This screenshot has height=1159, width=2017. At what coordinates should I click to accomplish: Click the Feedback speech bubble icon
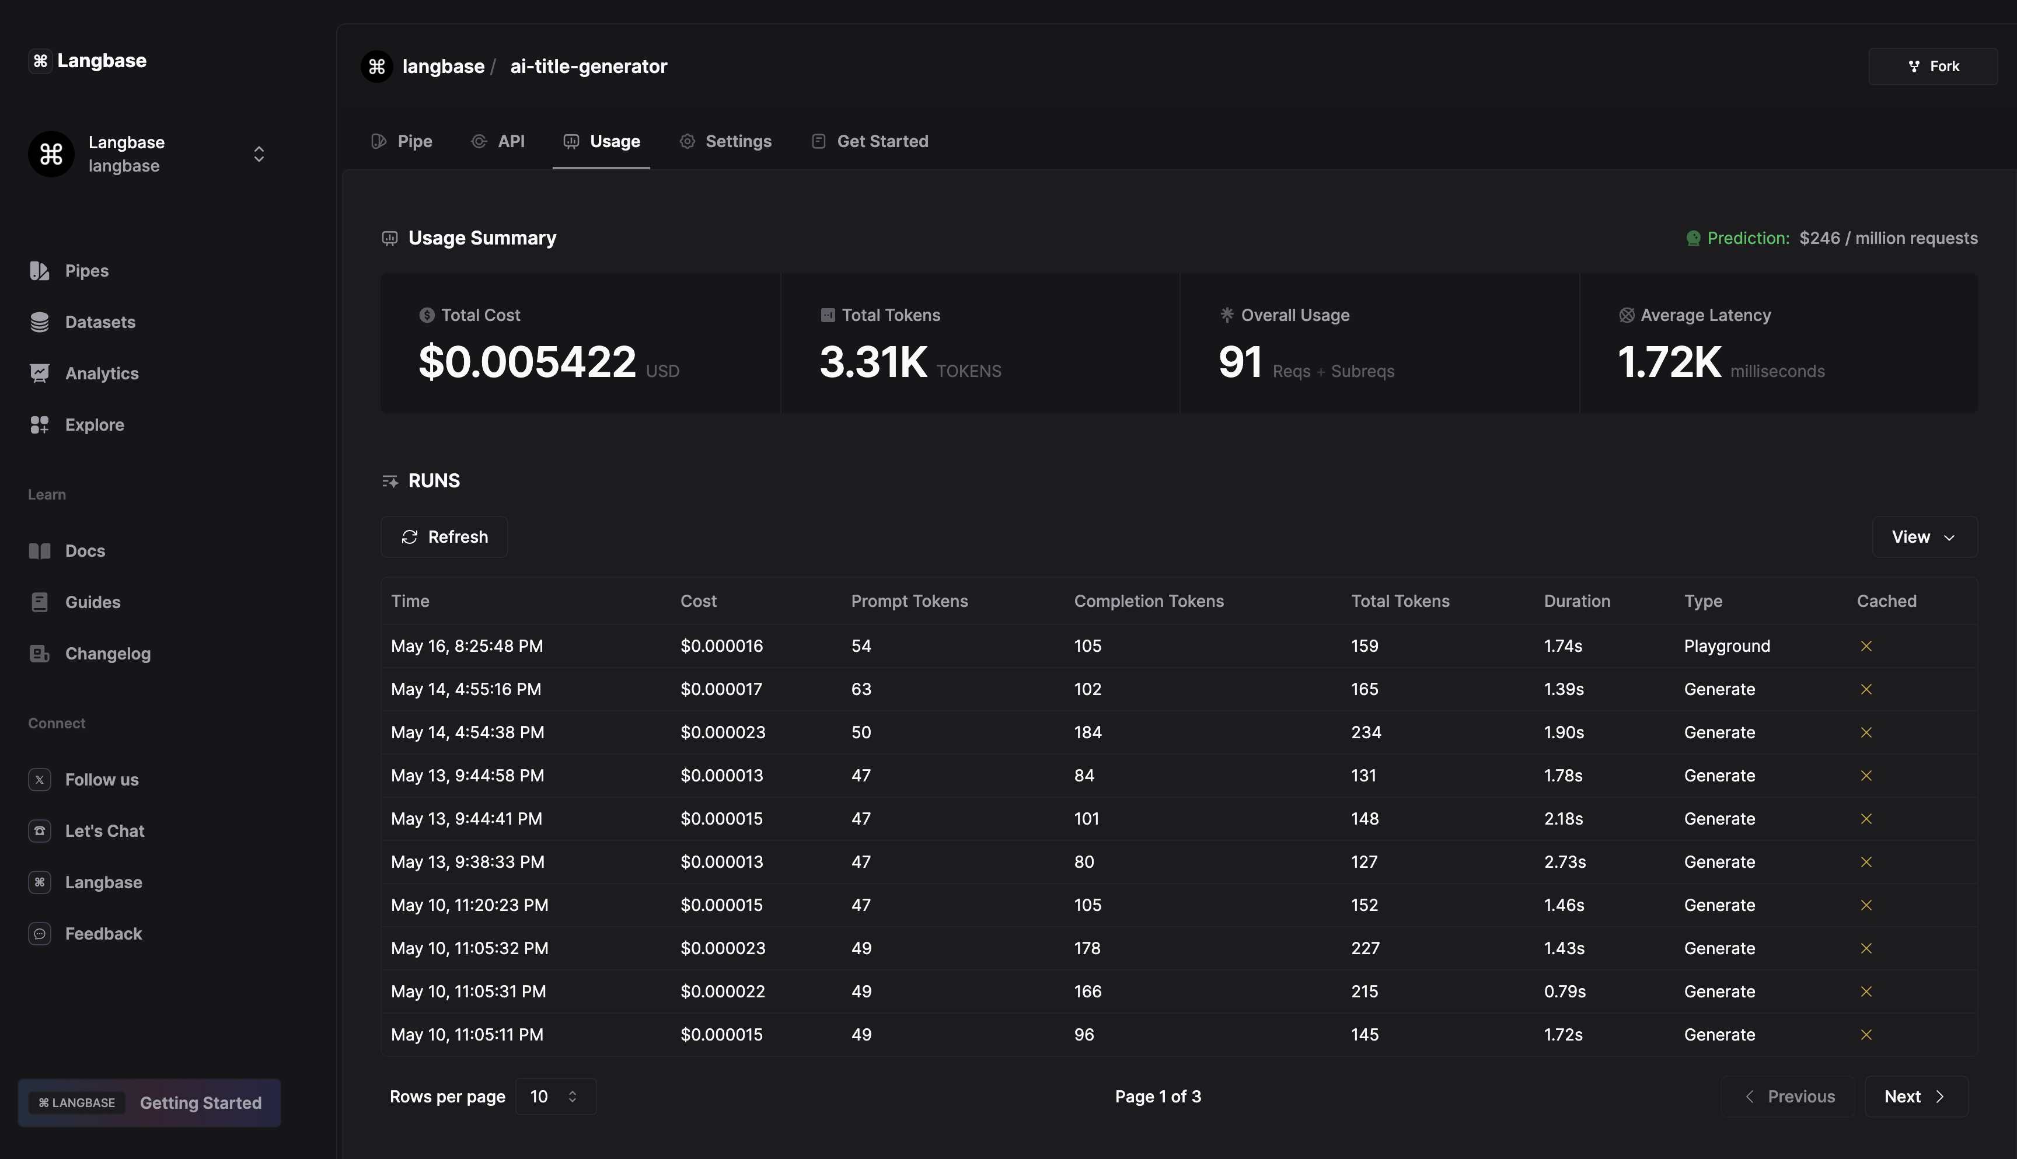point(39,934)
